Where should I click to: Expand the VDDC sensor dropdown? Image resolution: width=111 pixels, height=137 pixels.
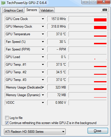point(43,103)
